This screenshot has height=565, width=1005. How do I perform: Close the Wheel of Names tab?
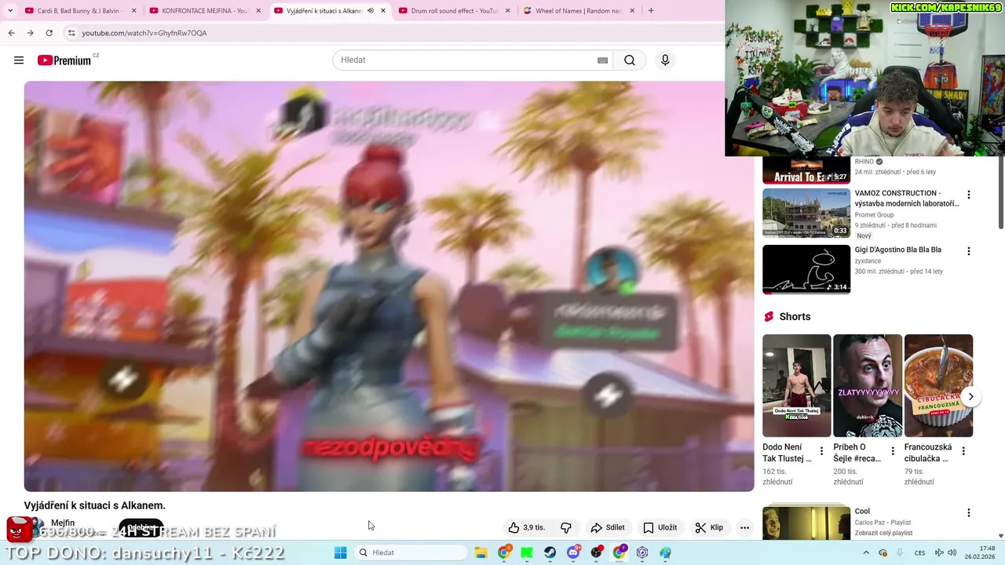632,11
